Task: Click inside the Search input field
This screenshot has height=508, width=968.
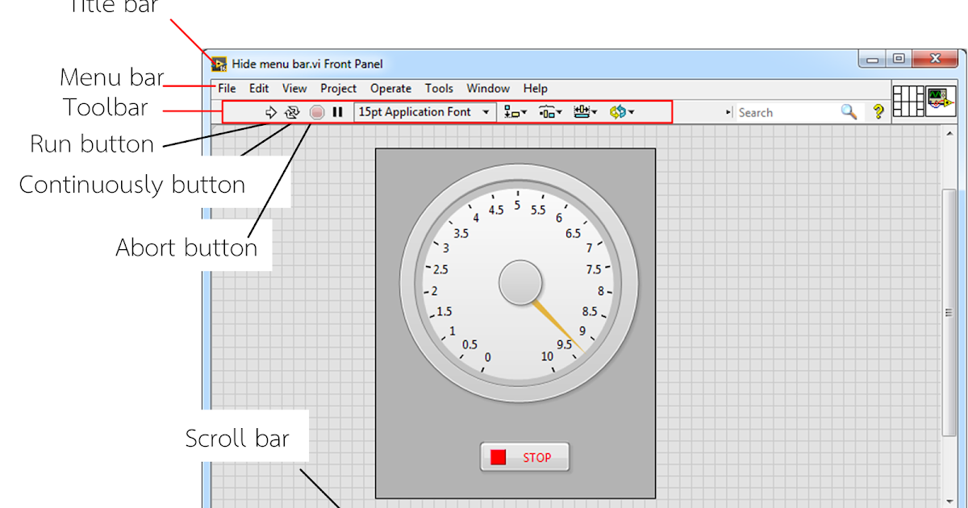Action: pos(782,111)
